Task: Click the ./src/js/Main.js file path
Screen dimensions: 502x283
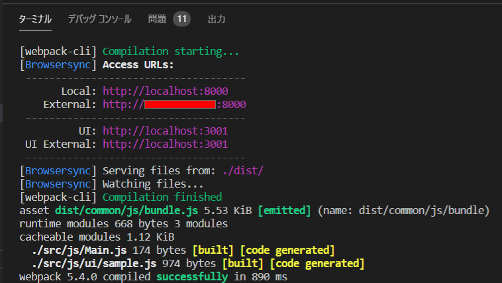Action: pos(79,251)
